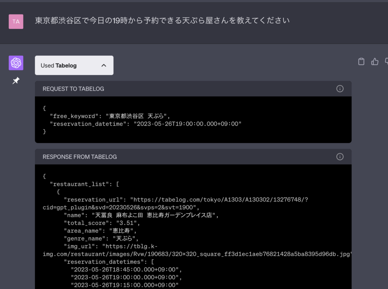Image resolution: width=388 pixels, height=289 pixels.
Task: Click the TA user avatar
Action: (x=16, y=22)
